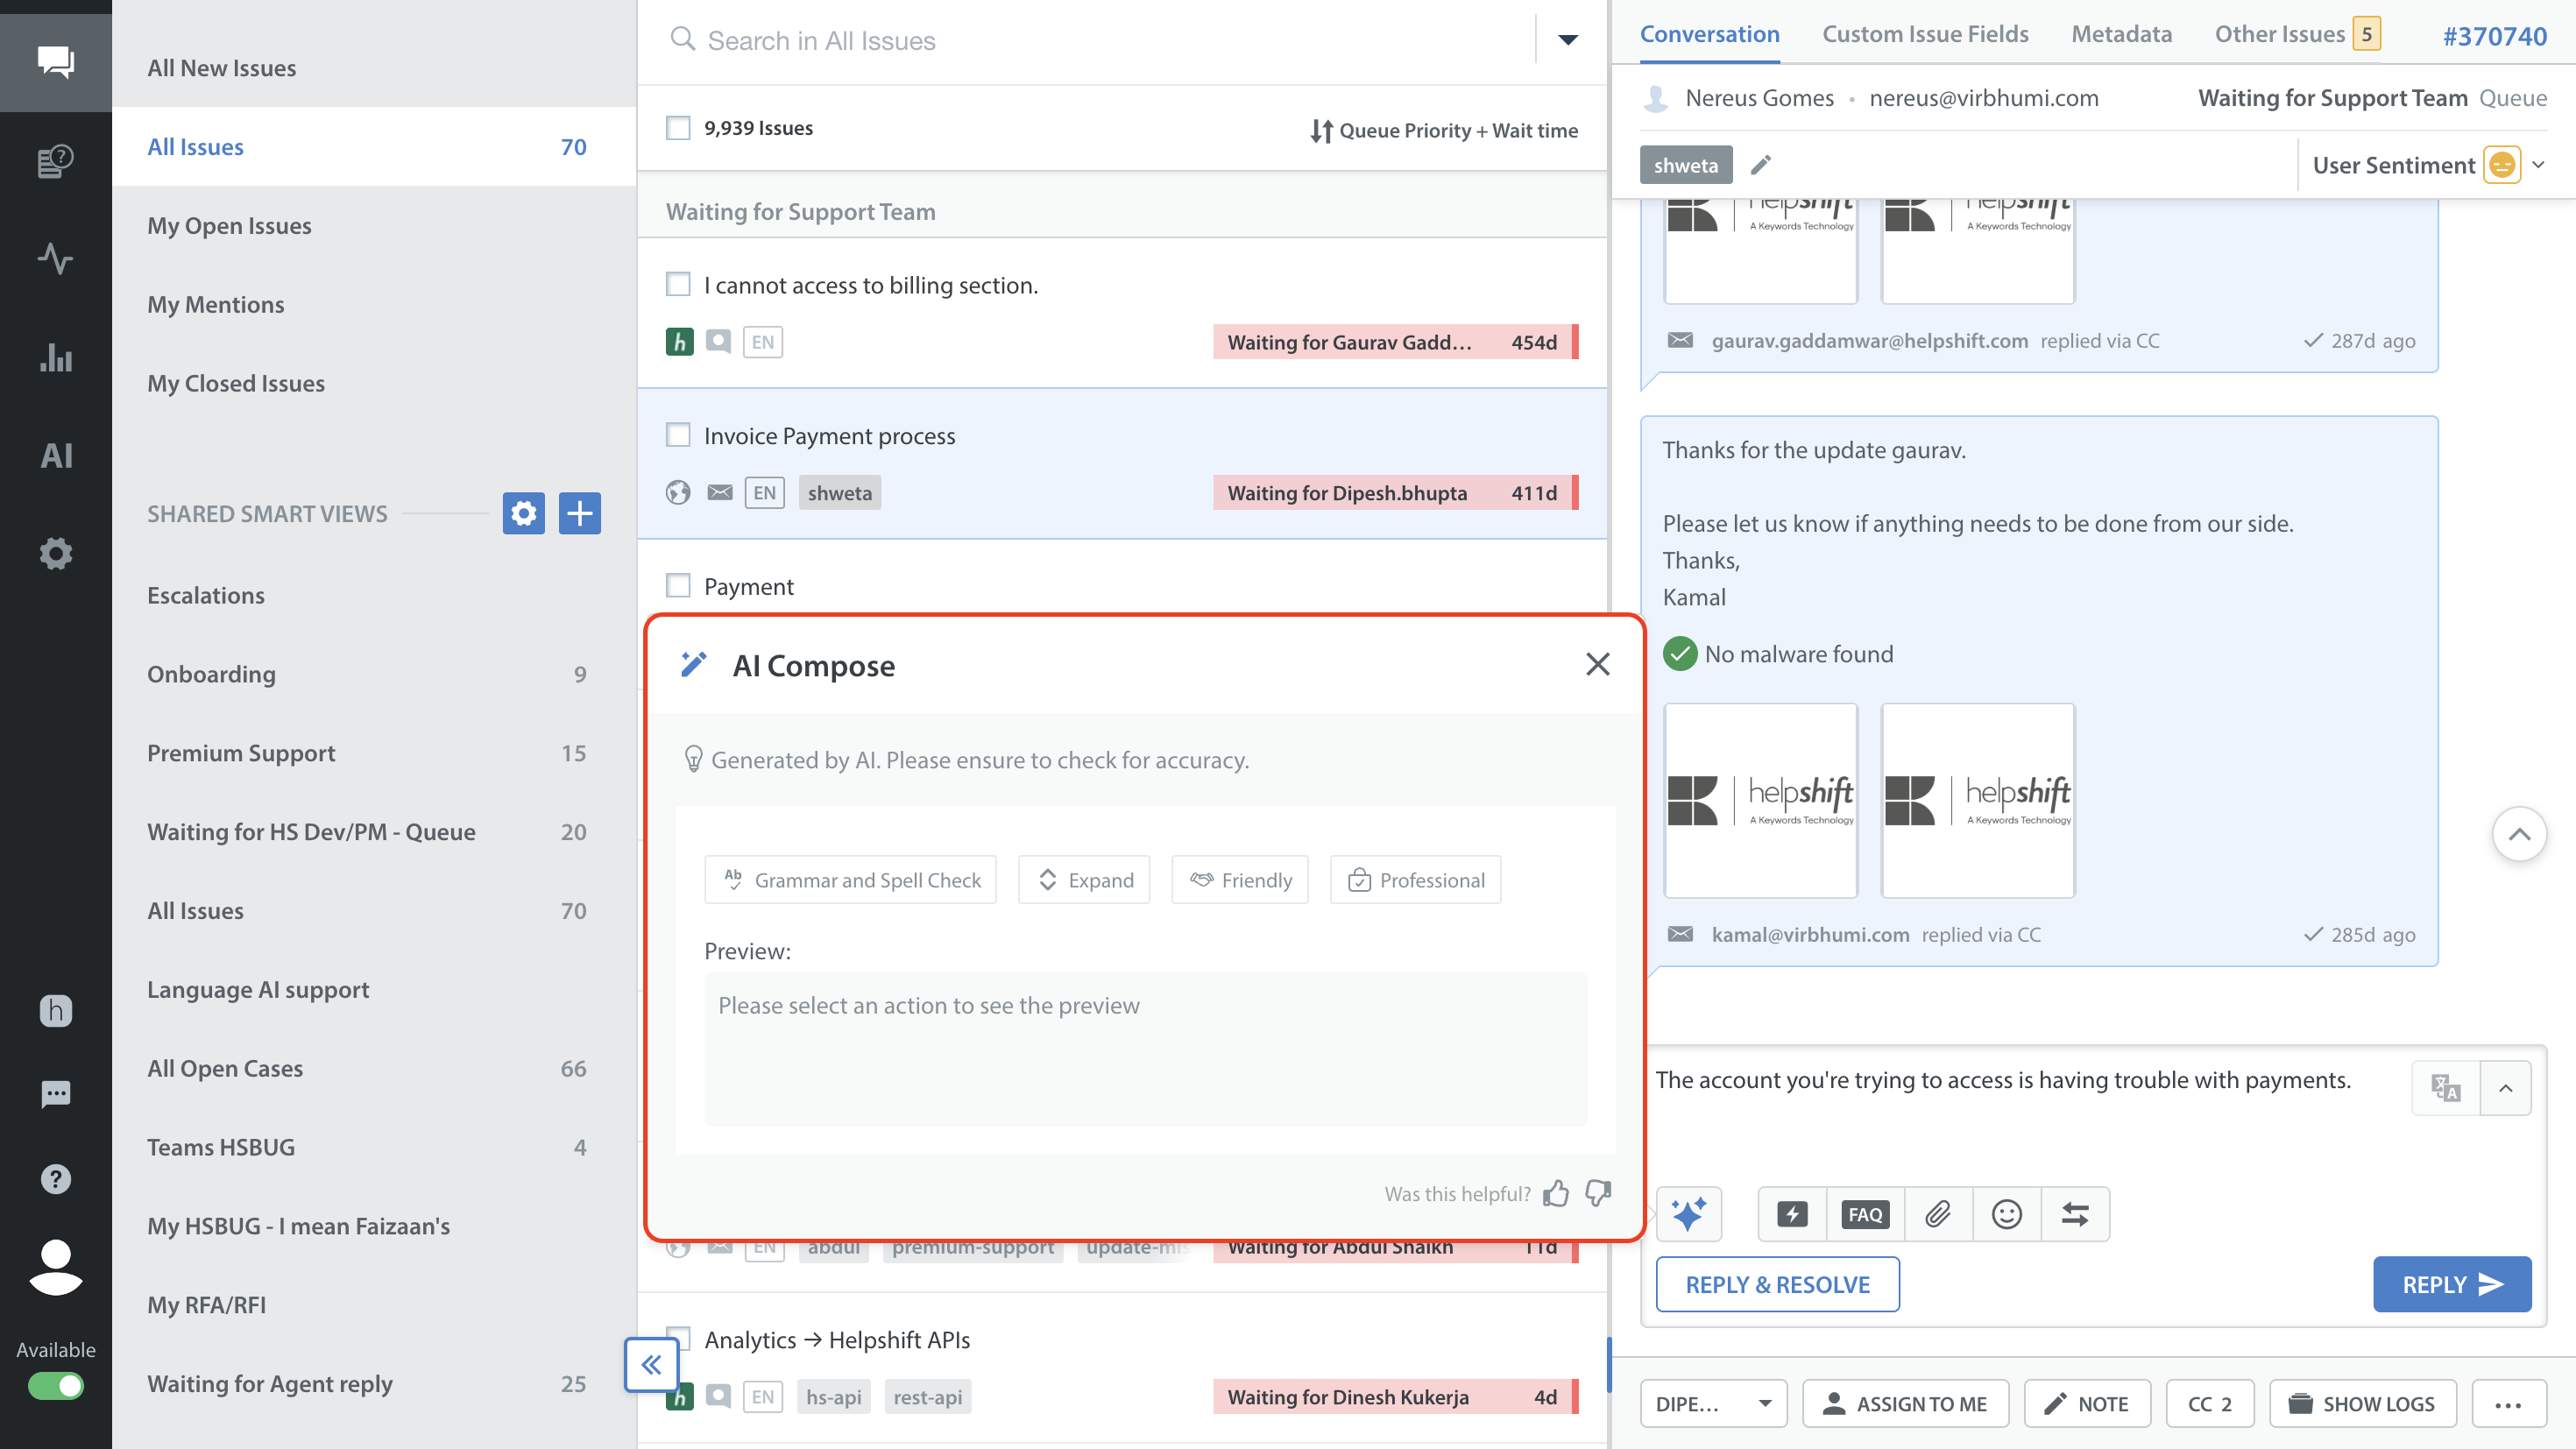The image size is (2576, 1449).
Task: Click the Search in All Issues field
Action: point(1100,41)
